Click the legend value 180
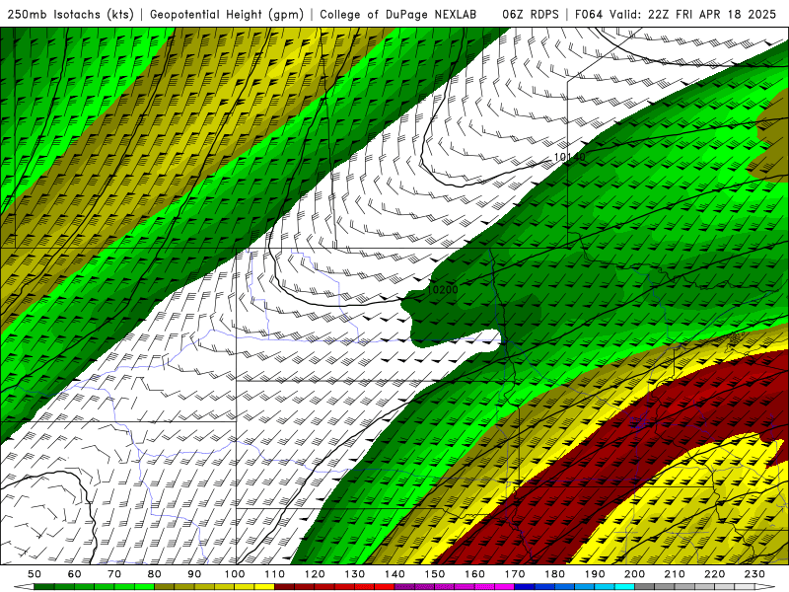The height and width of the screenshot is (592, 789). click(554, 574)
